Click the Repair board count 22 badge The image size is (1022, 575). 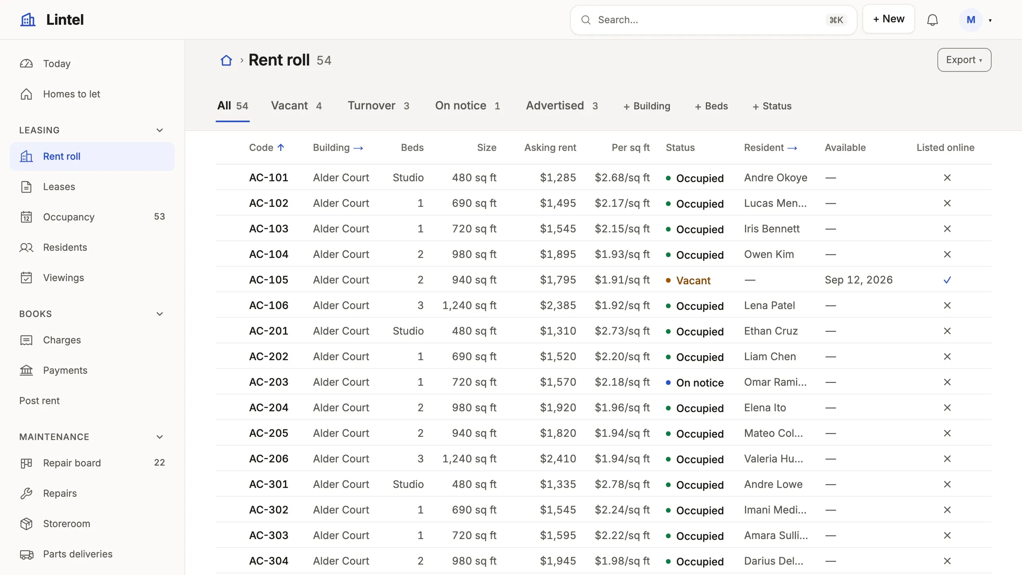(x=159, y=462)
